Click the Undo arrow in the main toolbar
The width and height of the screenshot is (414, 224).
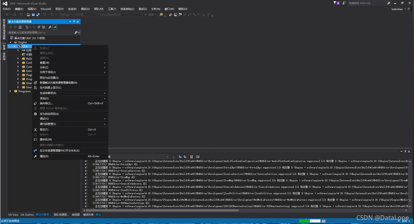[x=44, y=14]
